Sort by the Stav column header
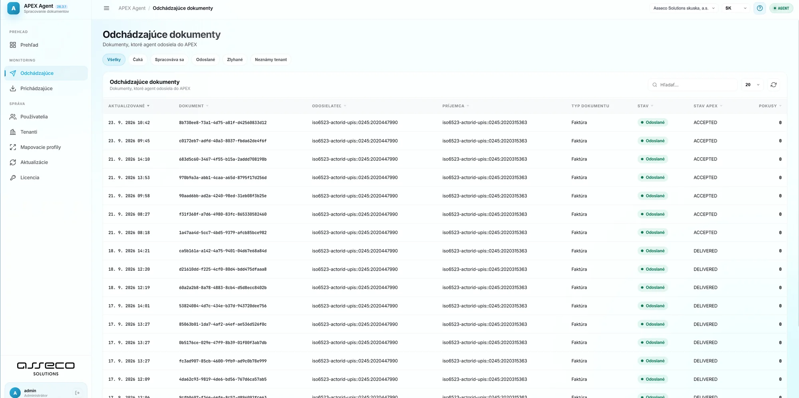The width and height of the screenshot is (799, 398). click(x=645, y=106)
